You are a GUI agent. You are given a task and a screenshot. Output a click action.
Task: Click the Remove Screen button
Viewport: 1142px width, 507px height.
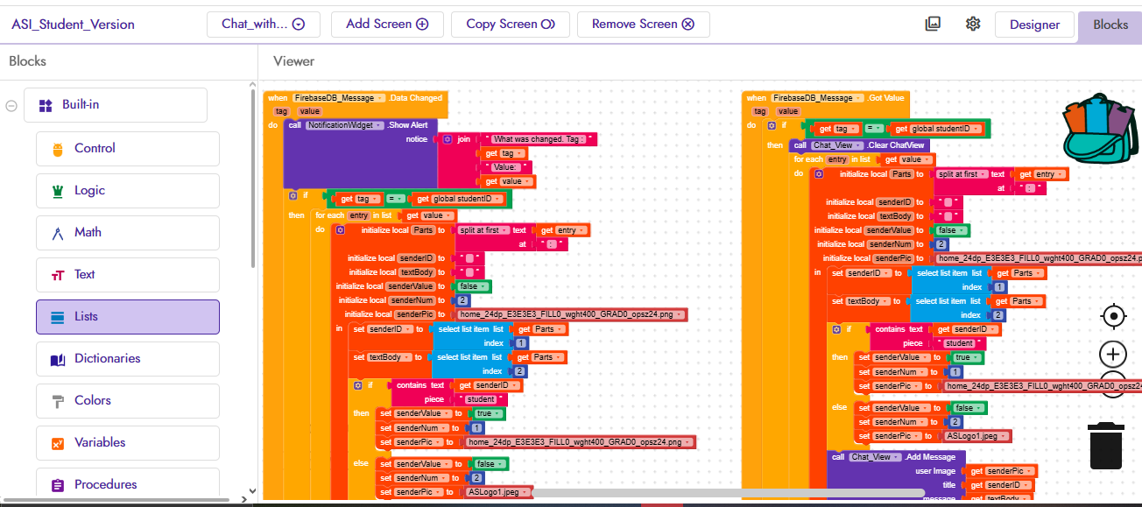coord(643,25)
